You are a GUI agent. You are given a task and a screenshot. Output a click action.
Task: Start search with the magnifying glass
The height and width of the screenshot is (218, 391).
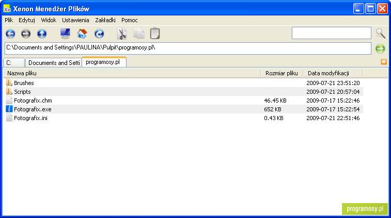coord(381,33)
